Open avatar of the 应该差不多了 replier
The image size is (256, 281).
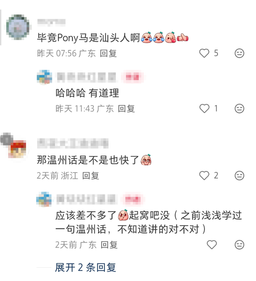point(44,199)
